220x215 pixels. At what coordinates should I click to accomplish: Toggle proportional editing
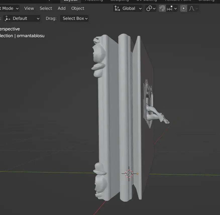(x=184, y=9)
